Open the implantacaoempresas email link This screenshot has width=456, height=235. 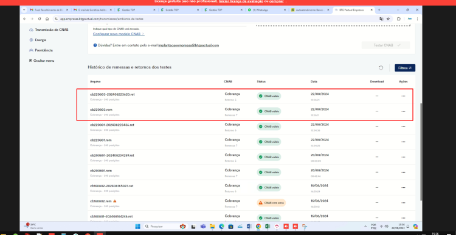coord(188,45)
